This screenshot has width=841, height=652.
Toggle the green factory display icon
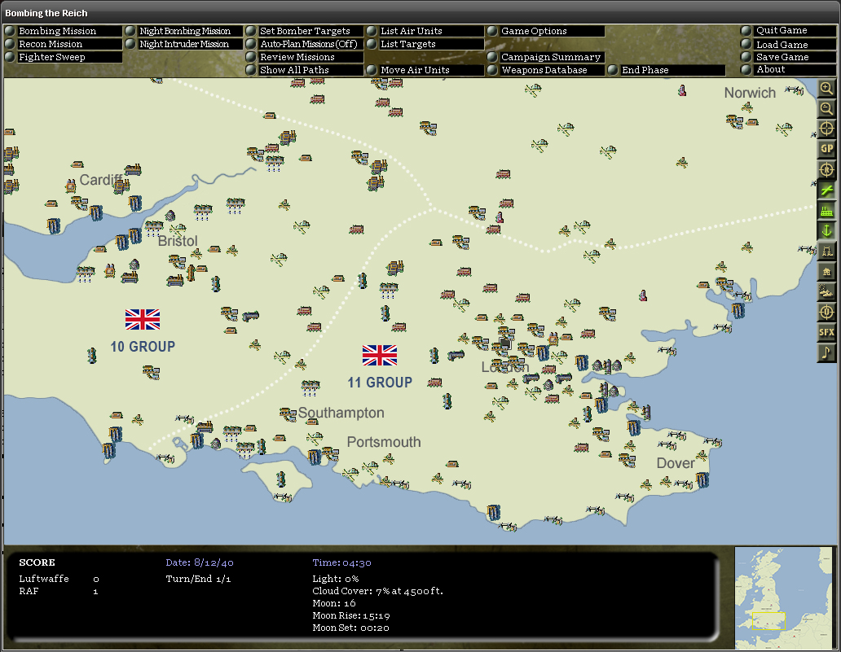coord(826,211)
